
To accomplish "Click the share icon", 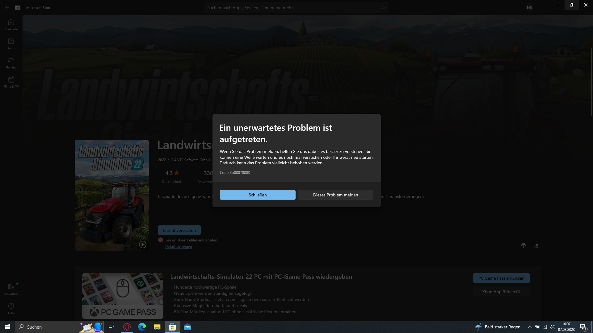I will pos(536,246).
